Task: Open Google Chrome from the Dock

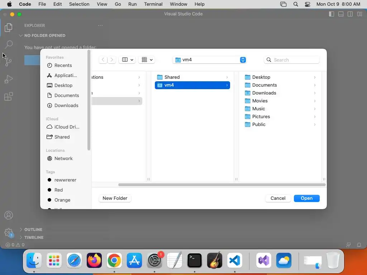Action: 114,260
